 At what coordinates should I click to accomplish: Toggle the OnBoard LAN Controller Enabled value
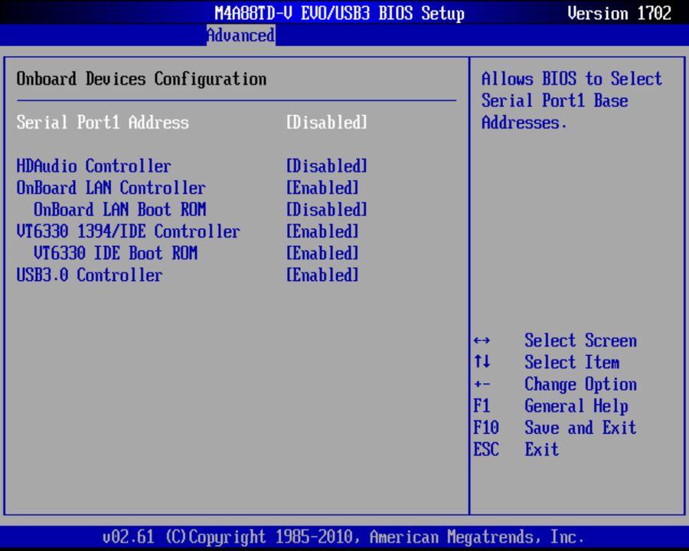(322, 187)
